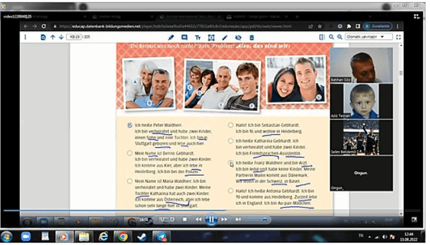Pause the video with the round pause button
Screen dimensions: 430x245
coord(211,220)
